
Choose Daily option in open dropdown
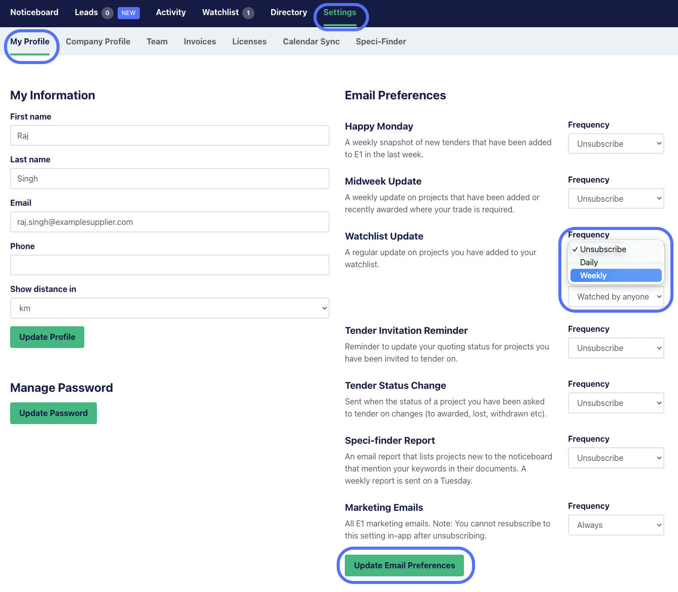coord(589,262)
